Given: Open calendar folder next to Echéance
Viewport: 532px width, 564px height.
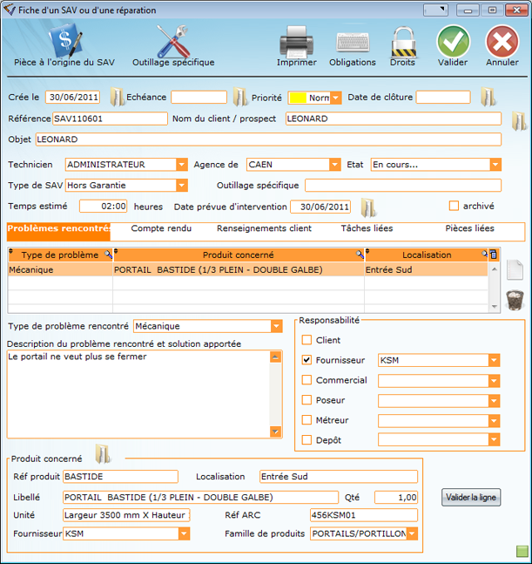Looking at the screenshot, I should 239,97.
